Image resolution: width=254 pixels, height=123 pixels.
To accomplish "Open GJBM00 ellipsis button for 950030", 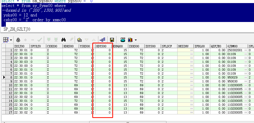I will [x=246, y=81].
